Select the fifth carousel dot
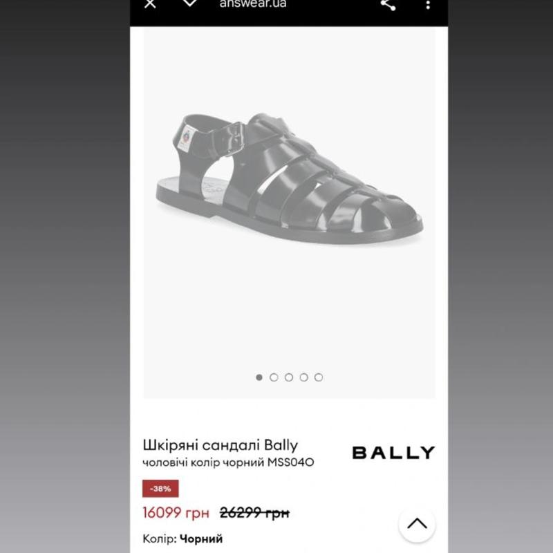Image resolution: width=553 pixels, height=553 pixels. (x=319, y=377)
